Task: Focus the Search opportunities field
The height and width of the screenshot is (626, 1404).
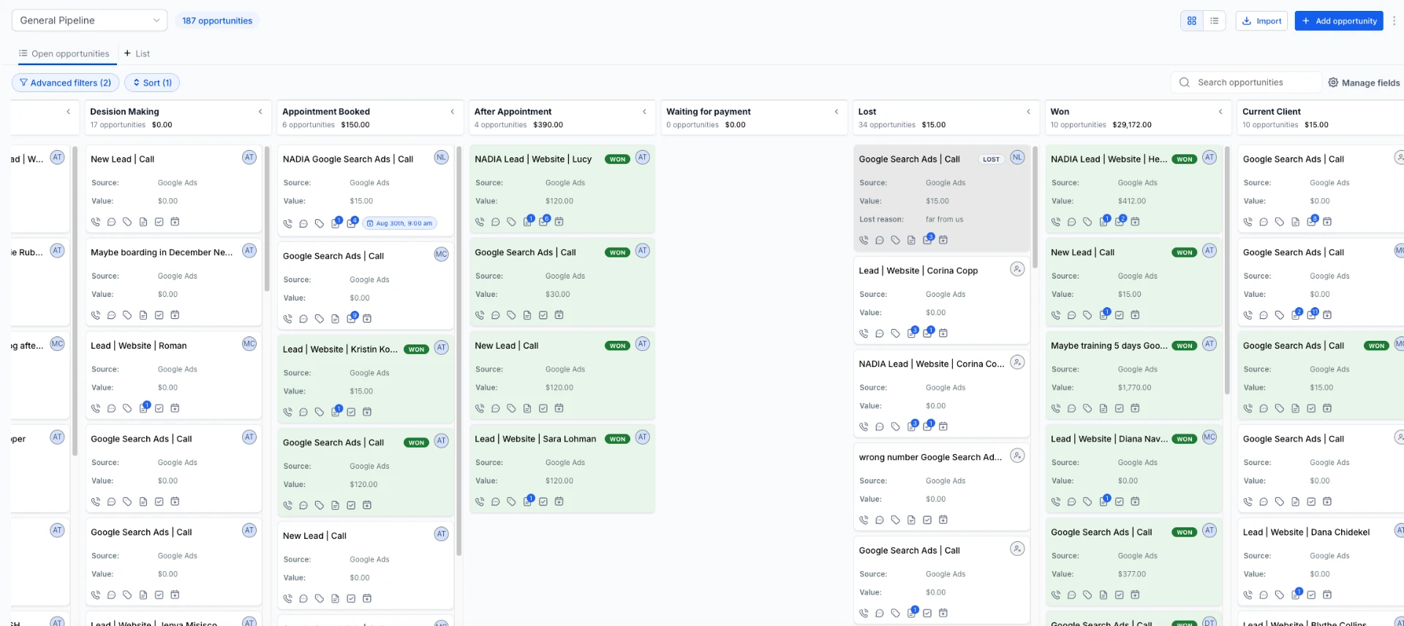Action: (x=1246, y=83)
